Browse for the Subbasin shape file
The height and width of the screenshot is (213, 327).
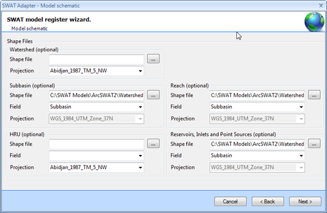tap(153, 95)
